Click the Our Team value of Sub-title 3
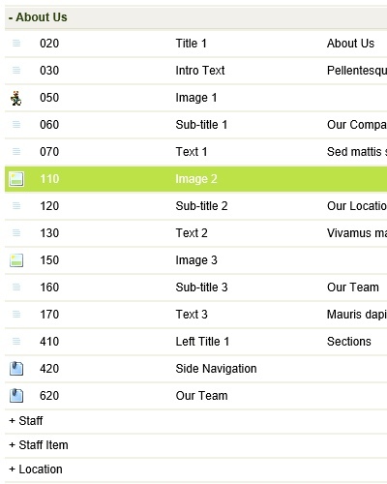The image size is (387, 484). [x=353, y=287]
